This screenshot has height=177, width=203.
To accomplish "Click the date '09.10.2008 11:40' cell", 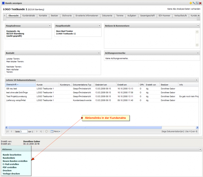I will pyautogui.click(x=125, y=100).
